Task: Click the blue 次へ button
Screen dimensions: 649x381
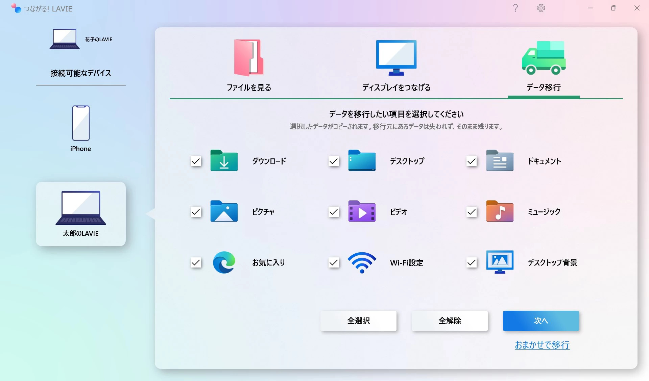Action: coord(541,321)
